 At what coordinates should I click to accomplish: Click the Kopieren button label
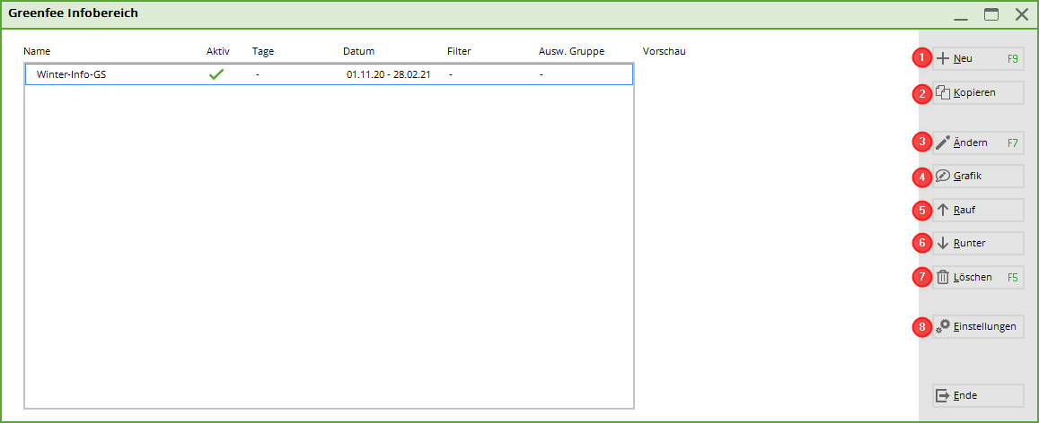coord(974,93)
